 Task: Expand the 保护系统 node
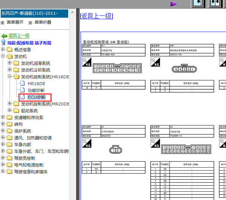pos(3,130)
